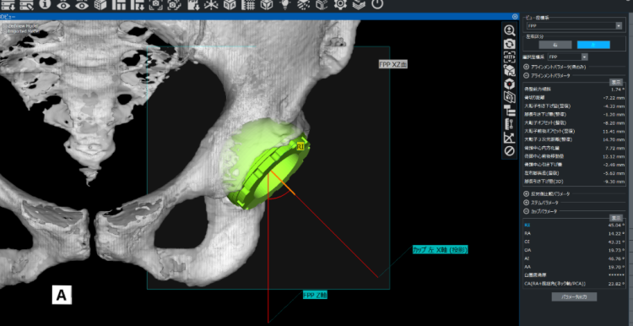Open settings gear icon in top toolbar
The height and width of the screenshot is (326, 633).
(340, 4)
